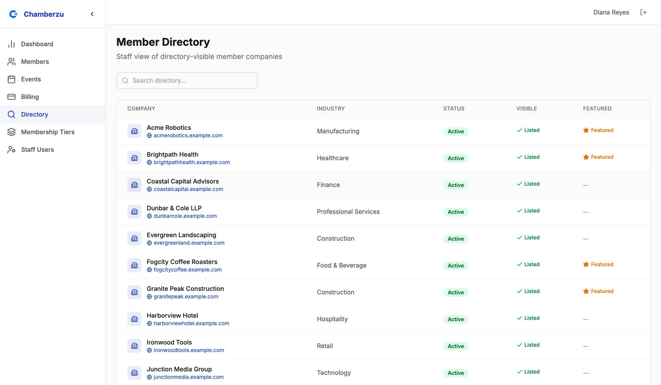Click the Featured star for Acme Robotics
The height and width of the screenshot is (385, 661).
(586, 130)
